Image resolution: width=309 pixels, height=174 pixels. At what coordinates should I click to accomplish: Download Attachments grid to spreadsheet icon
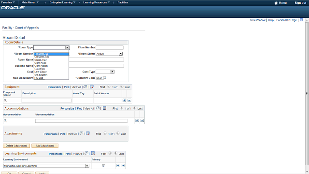tap(88, 133)
